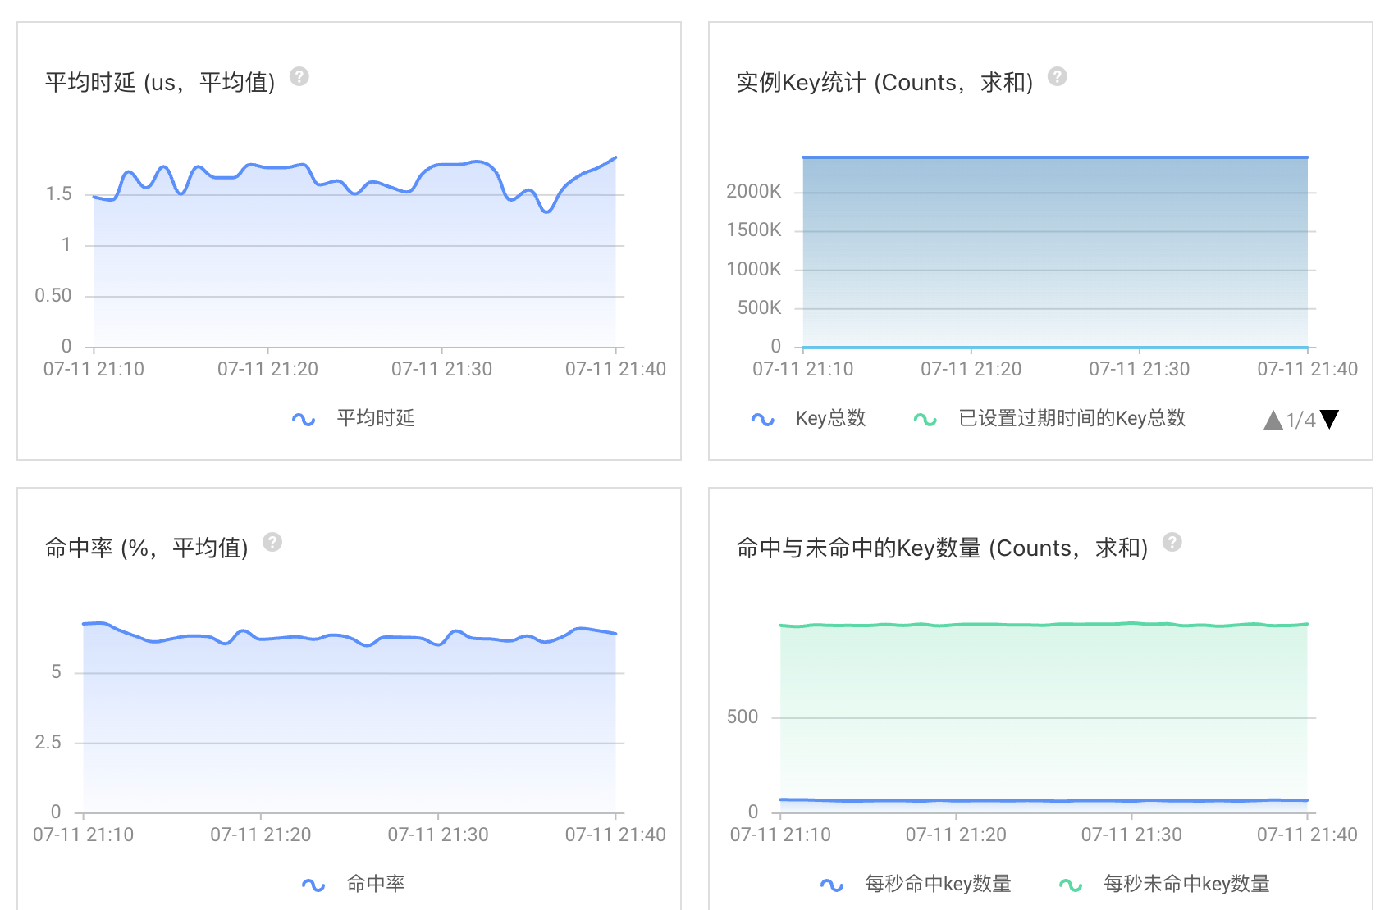This screenshot has height=910, width=1380.
Task: Toggle 平均时延 series legend
Action: 354,418
